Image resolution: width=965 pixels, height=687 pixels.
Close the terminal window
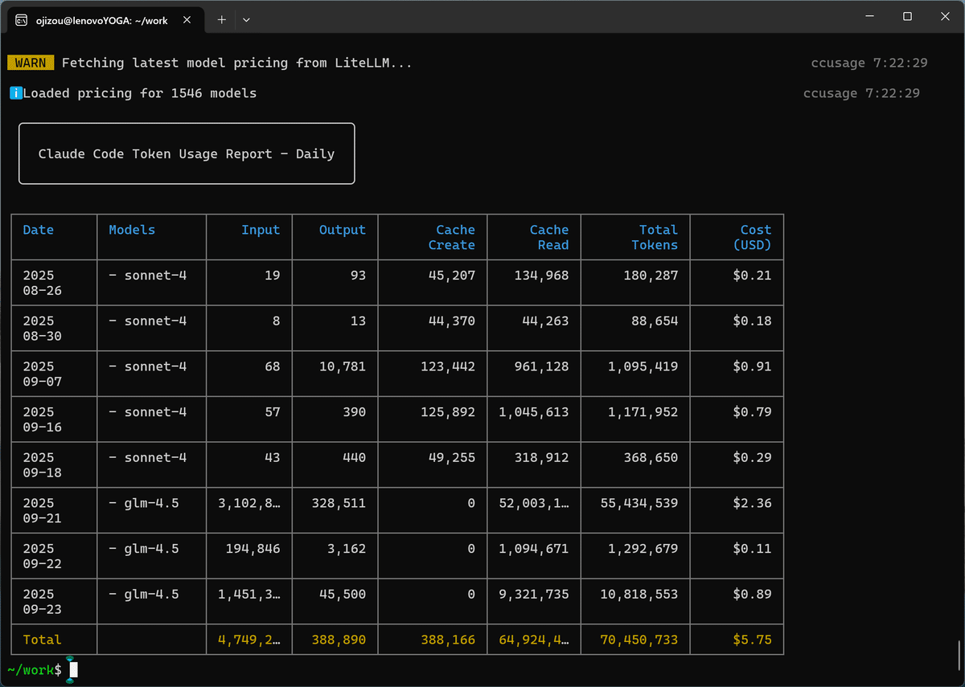coord(944,16)
